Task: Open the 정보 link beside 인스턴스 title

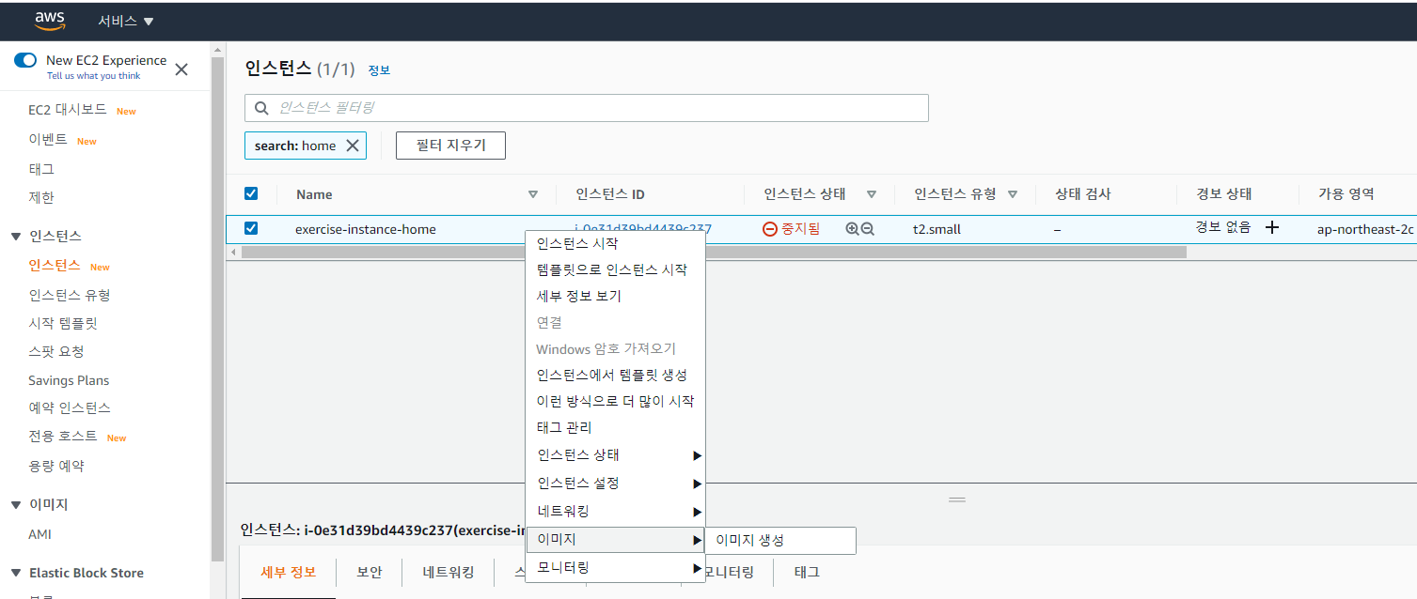Action: click(x=379, y=70)
